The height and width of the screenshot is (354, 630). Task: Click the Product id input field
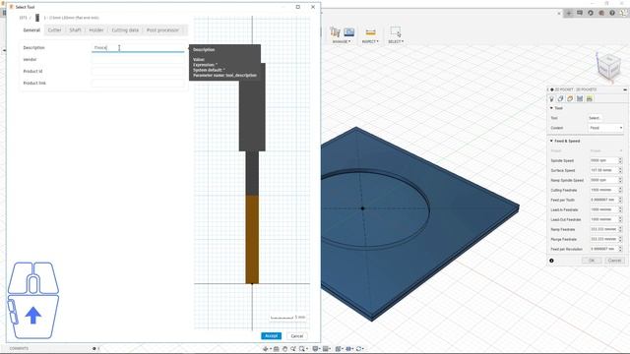point(138,72)
